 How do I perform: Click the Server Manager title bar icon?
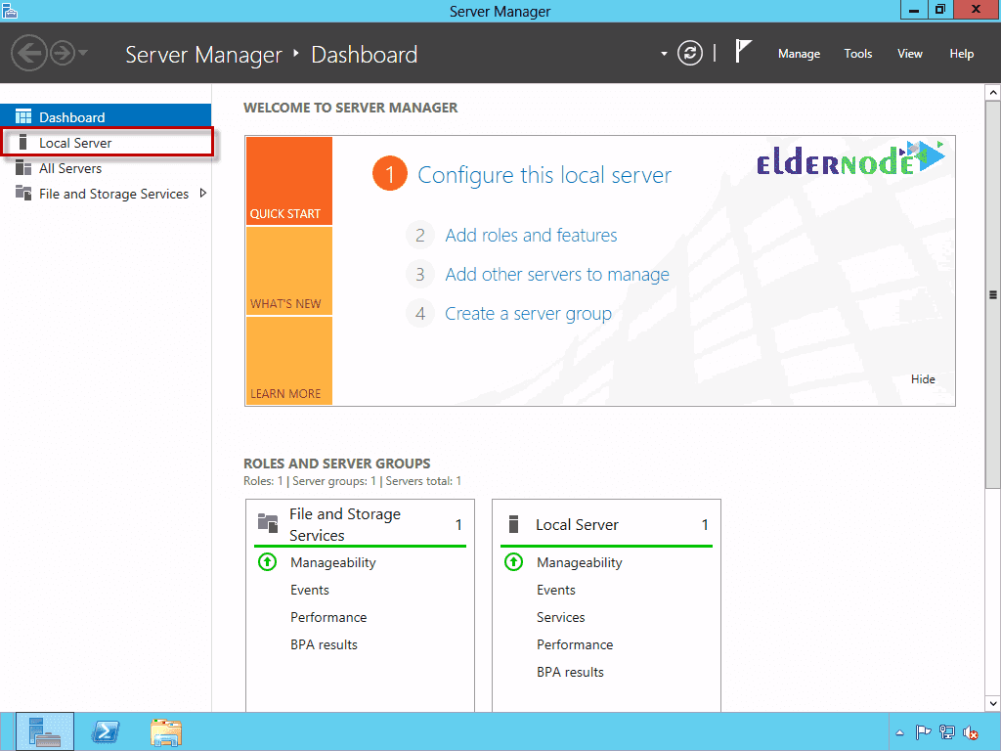click(10, 10)
